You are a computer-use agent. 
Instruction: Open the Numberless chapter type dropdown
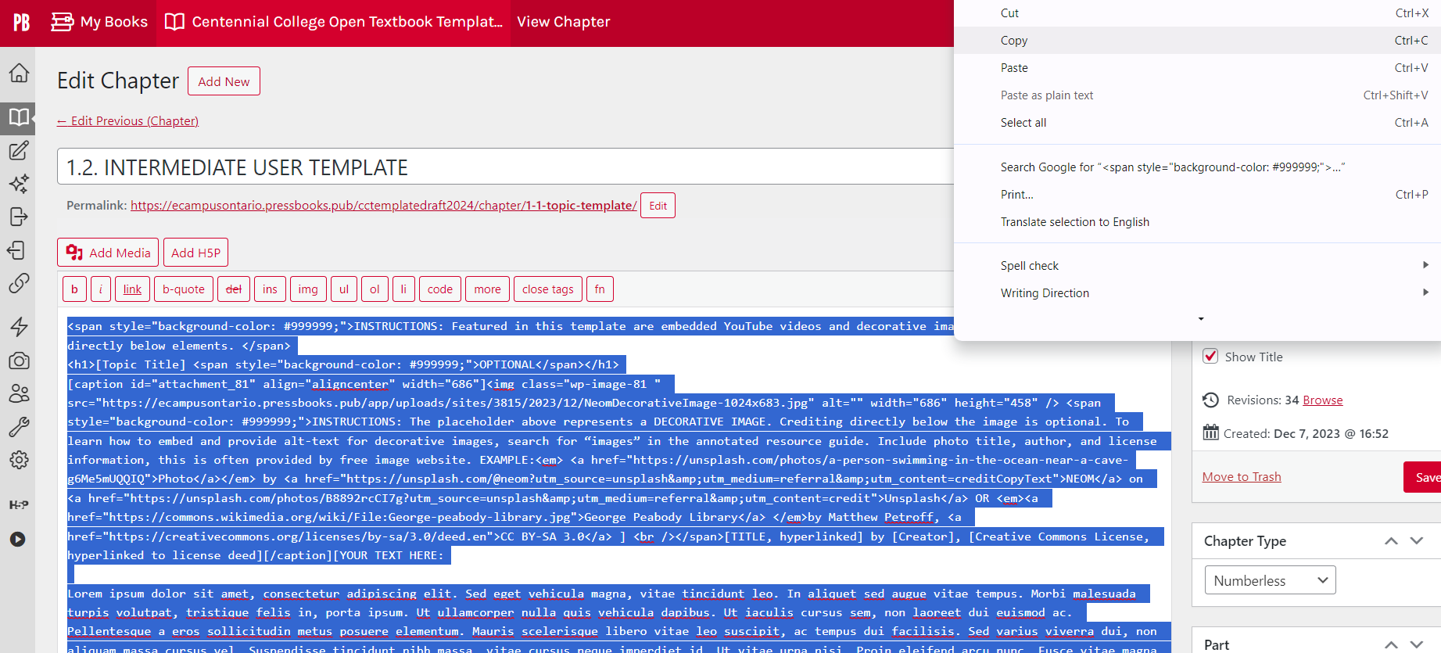point(1270,580)
